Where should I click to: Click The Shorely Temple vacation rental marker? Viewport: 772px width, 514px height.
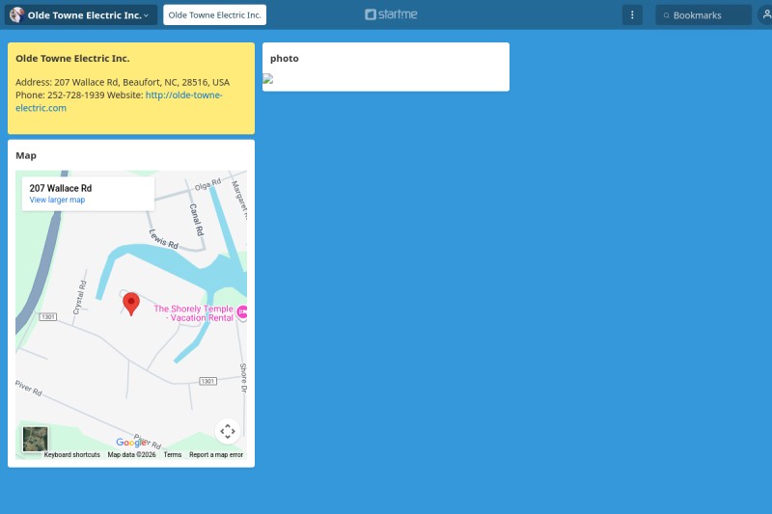[242, 311]
